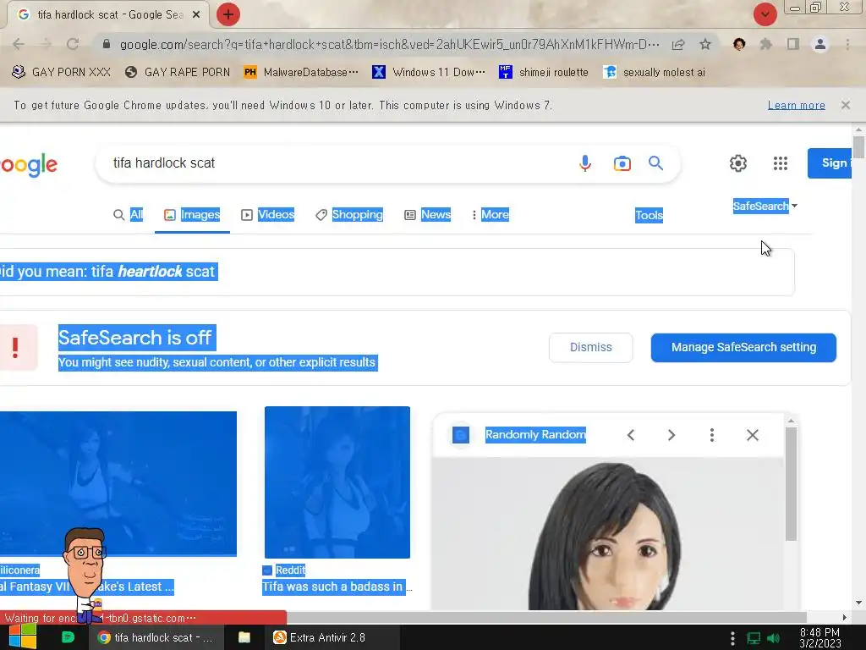Click Manage SafeSearch setting button
The height and width of the screenshot is (650, 866).
[743, 348]
